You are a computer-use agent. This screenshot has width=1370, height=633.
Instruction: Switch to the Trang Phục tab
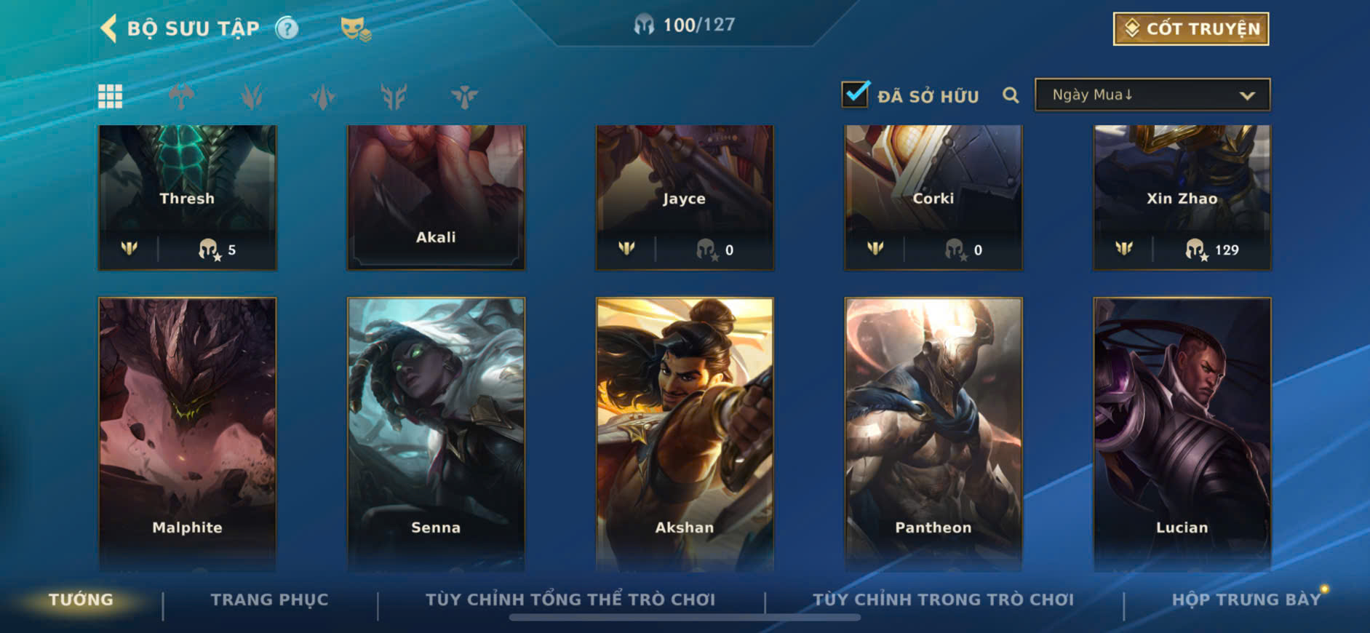tap(270, 600)
